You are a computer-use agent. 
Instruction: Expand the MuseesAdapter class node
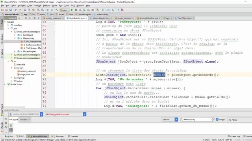(15, 51)
